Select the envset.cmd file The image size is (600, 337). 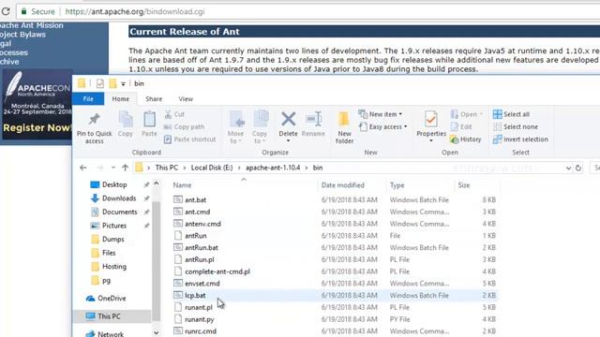click(x=202, y=284)
